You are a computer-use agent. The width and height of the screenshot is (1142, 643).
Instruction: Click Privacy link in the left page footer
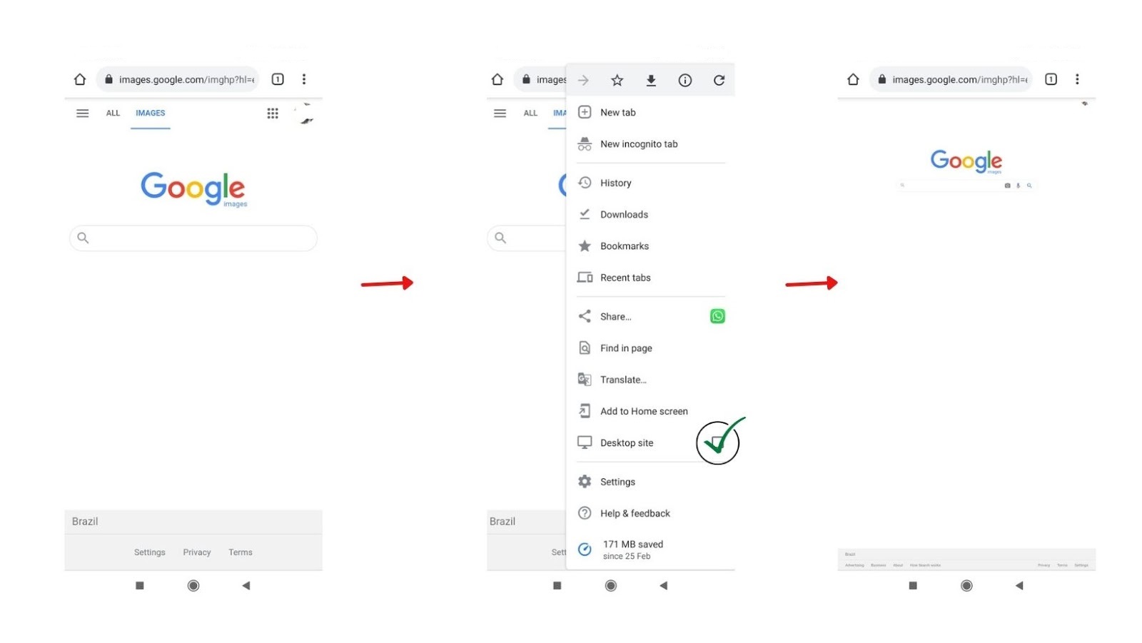coord(197,552)
